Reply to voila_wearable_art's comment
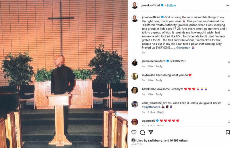 tap(160, 112)
